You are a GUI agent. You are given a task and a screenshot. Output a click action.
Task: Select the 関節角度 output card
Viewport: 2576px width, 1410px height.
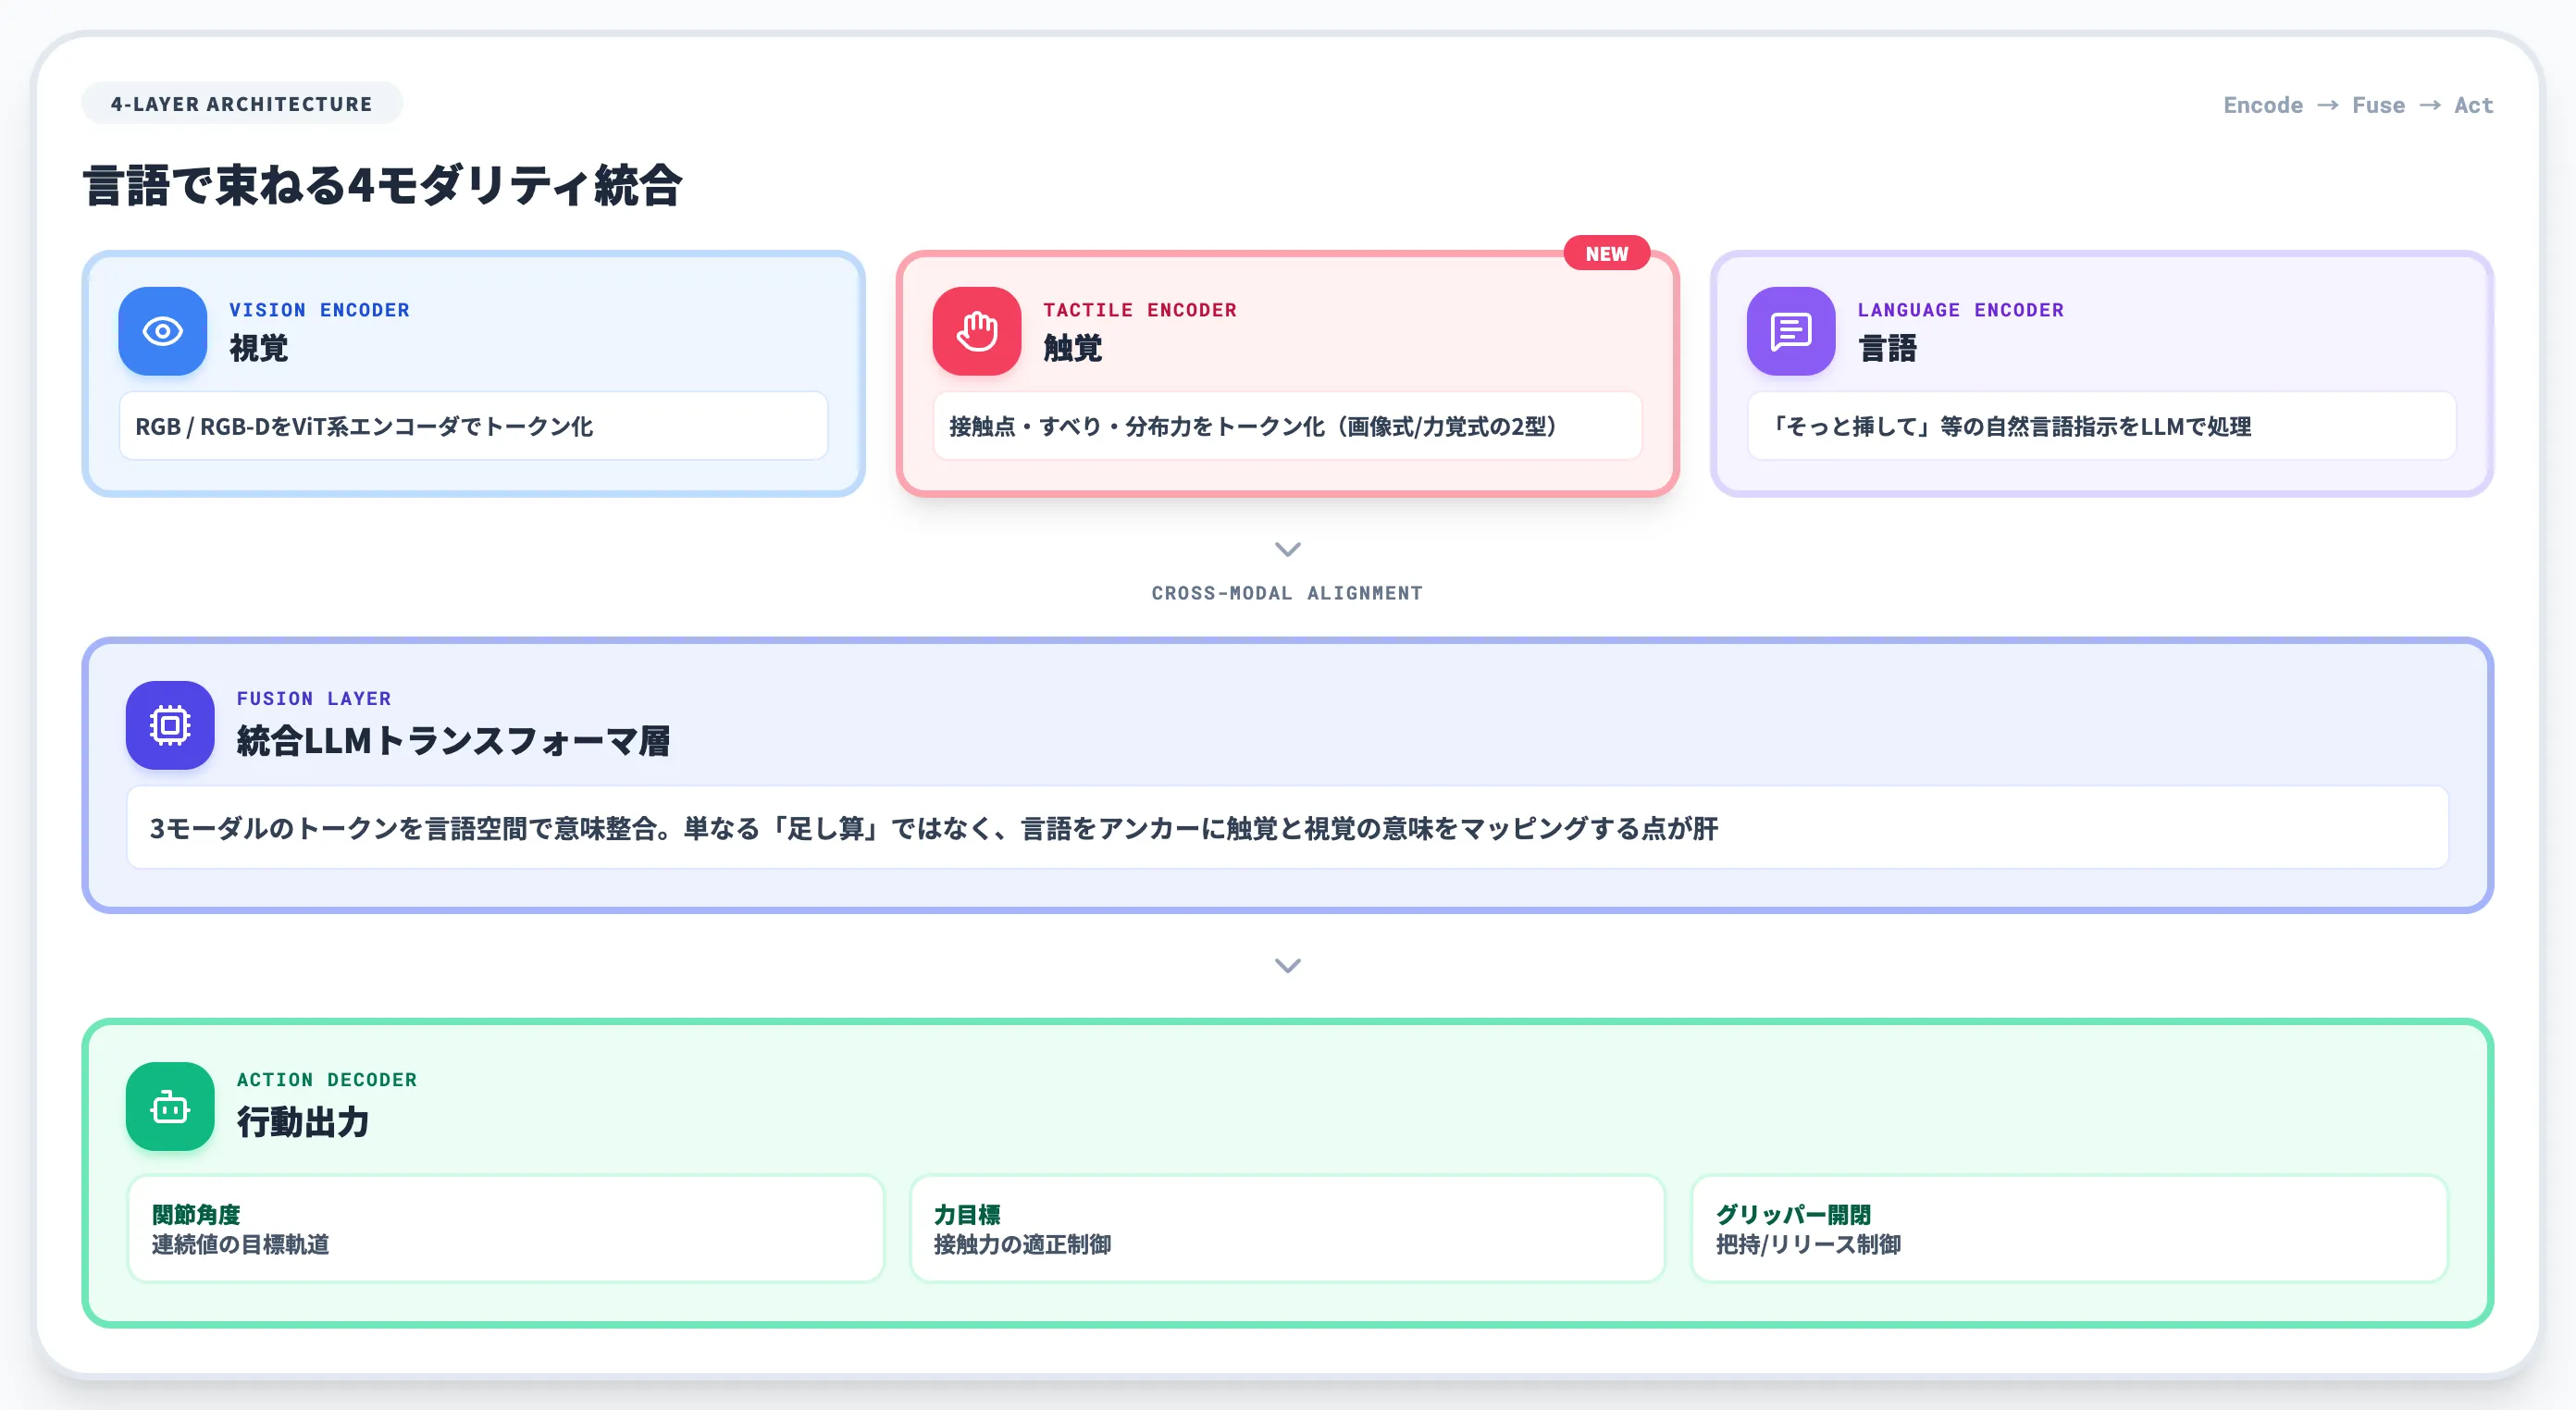[x=506, y=1228]
